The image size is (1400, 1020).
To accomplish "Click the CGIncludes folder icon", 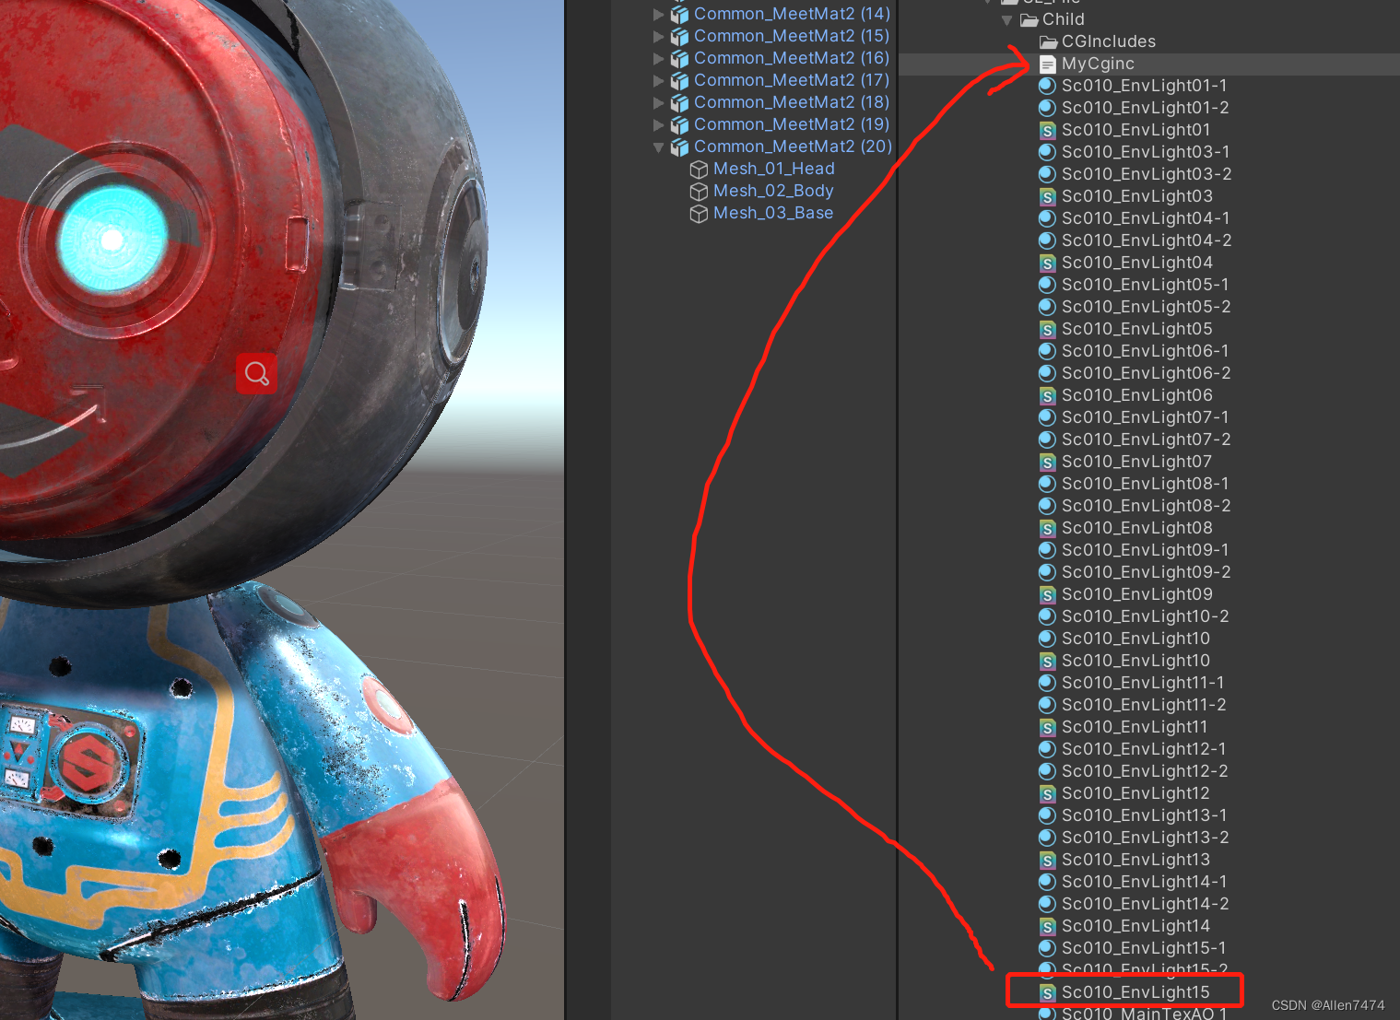I will click(x=1048, y=41).
